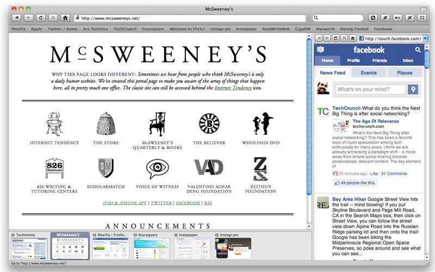Viewport: 435px width, 272px height.
Task: Click the What's on your mind box
Action: click(x=370, y=89)
